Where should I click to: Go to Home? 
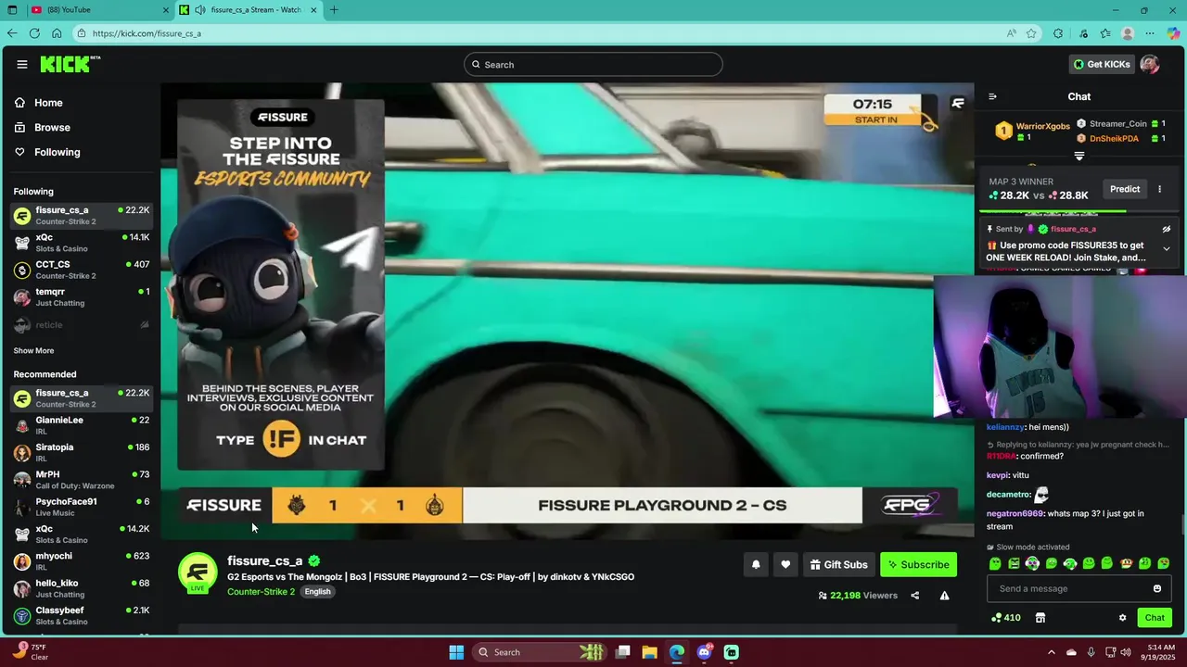click(x=48, y=103)
